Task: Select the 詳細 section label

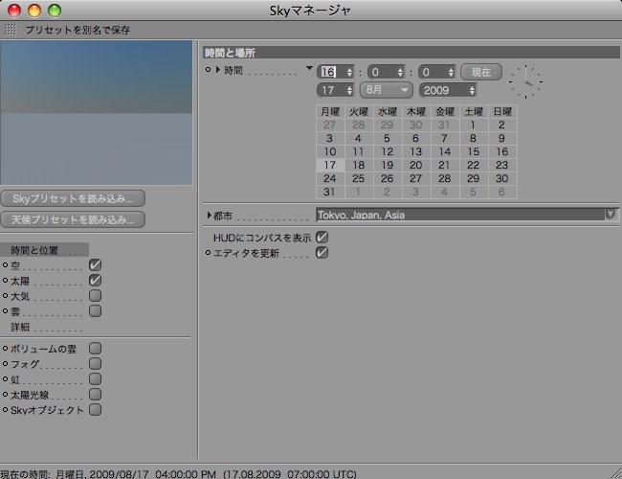Action: (20, 327)
